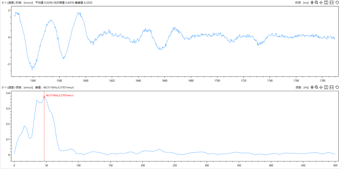Activate zoom tool on the time-domain chart
This screenshot has width=340, height=169.
pyautogui.click(x=316, y=3)
